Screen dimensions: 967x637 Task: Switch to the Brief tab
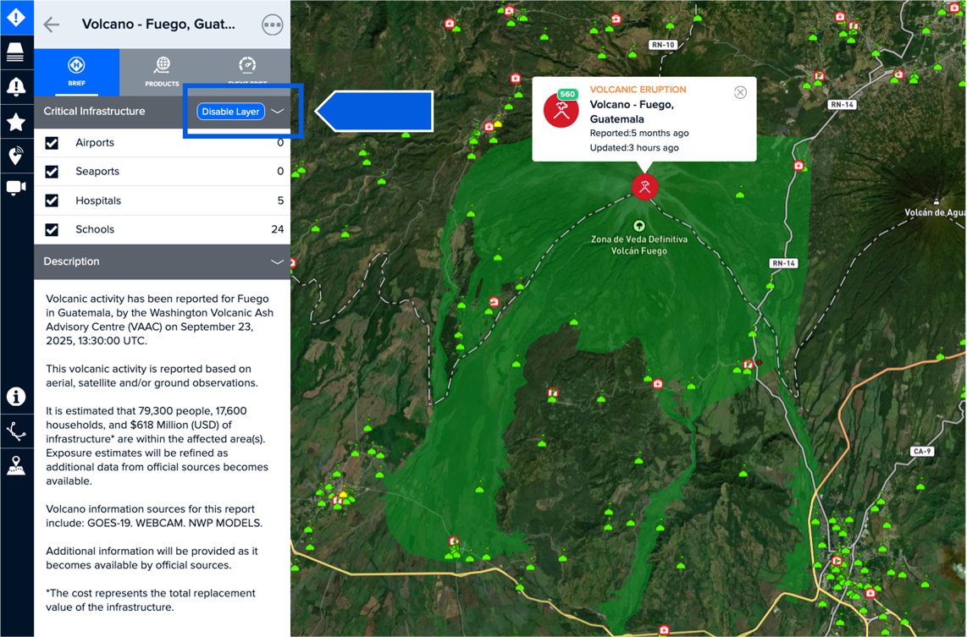coord(76,72)
